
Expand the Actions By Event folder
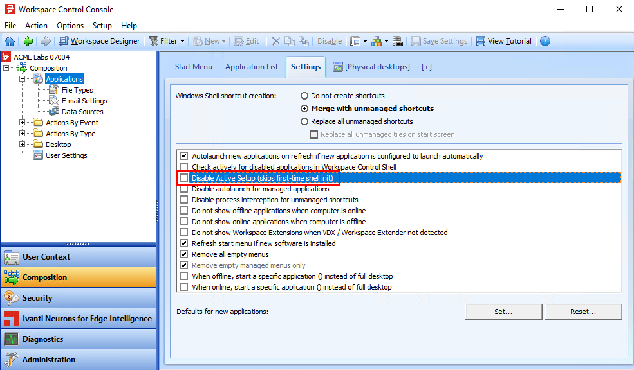click(x=21, y=122)
